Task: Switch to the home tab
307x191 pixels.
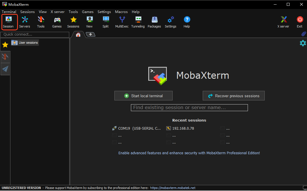Action: click(x=78, y=35)
